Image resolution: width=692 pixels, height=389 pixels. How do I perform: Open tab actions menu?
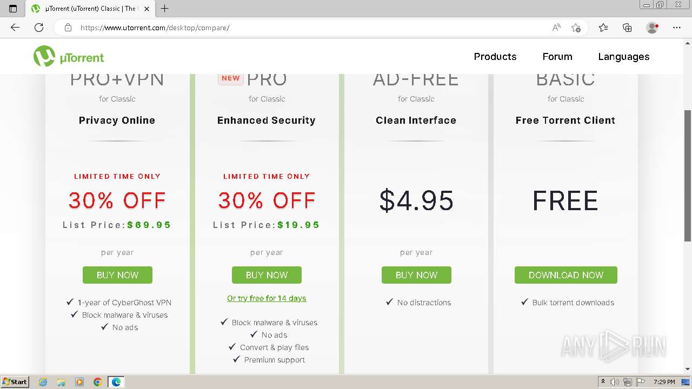click(13, 9)
